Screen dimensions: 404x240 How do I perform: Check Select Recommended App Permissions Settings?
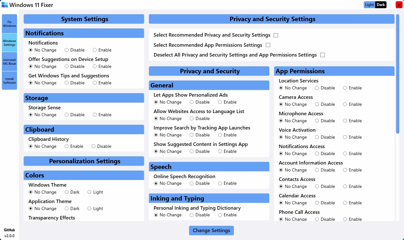pyautogui.click(x=268, y=45)
